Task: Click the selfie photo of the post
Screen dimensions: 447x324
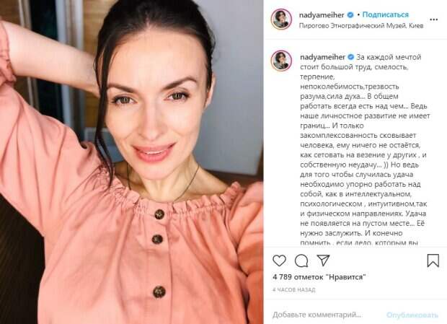Action: click(x=132, y=162)
